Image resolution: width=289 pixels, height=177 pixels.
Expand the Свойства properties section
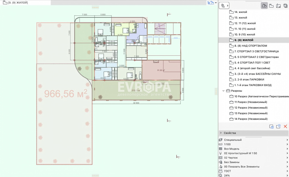click(x=221, y=133)
